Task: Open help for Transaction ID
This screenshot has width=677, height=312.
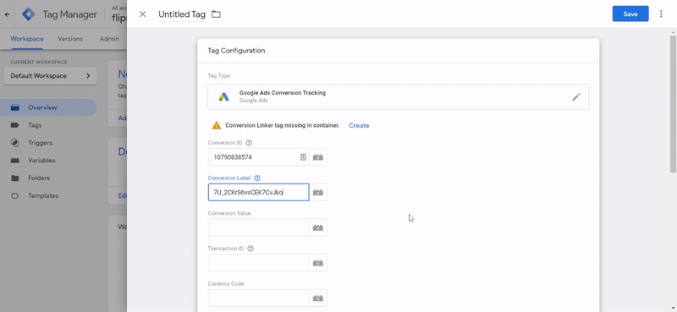Action: (x=250, y=249)
